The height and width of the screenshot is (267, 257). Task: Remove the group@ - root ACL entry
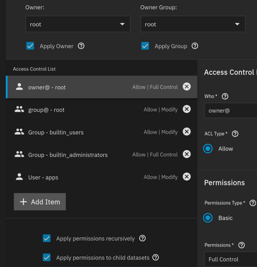coord(187,109)
